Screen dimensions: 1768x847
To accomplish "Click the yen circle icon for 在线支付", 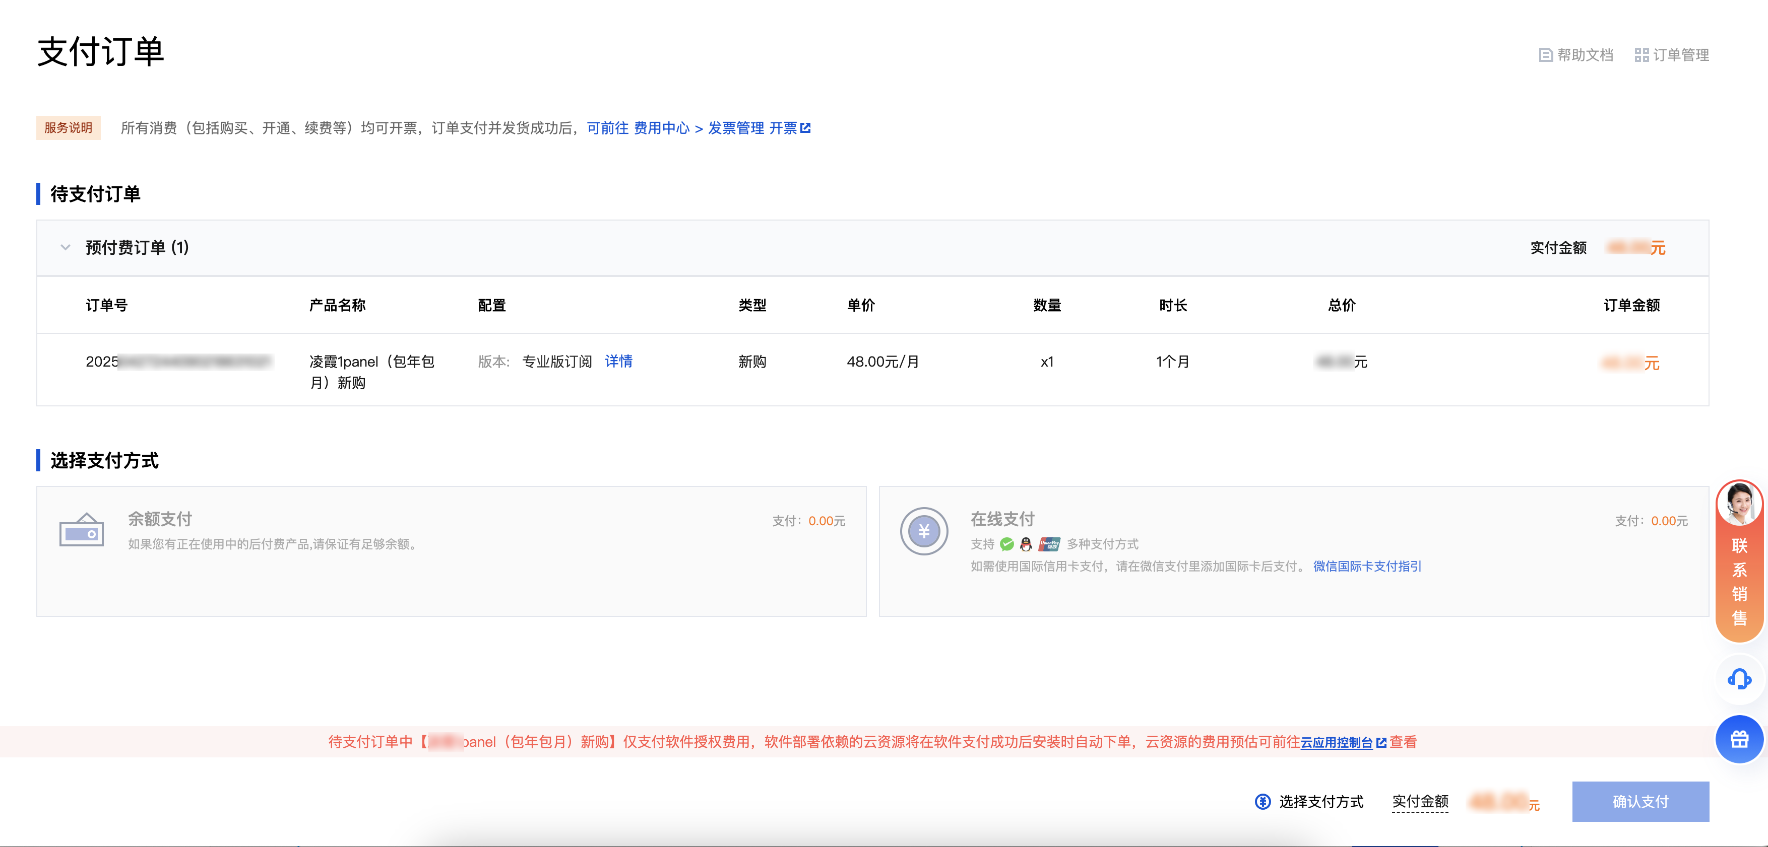I will tap(924, 531).
